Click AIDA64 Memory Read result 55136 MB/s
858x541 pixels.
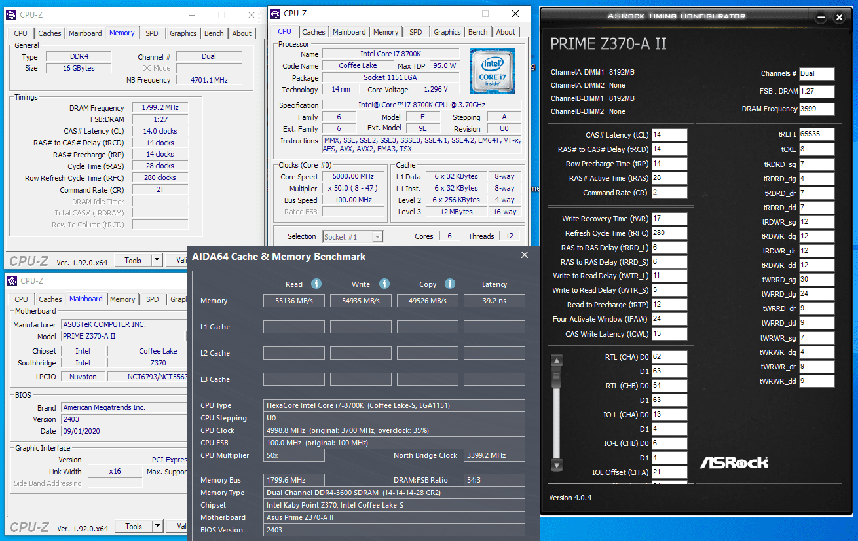[x=294, y=301]
